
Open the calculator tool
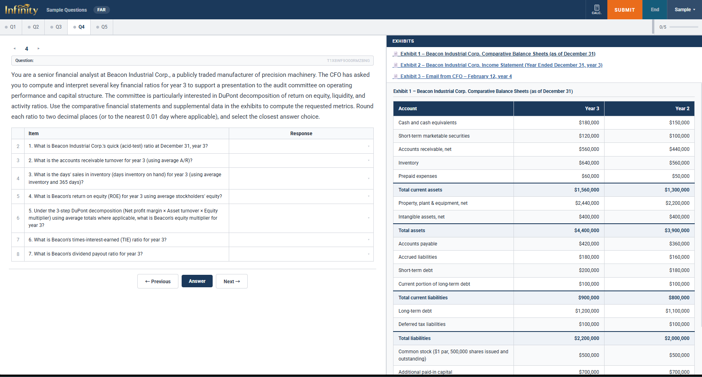(596, 10)
